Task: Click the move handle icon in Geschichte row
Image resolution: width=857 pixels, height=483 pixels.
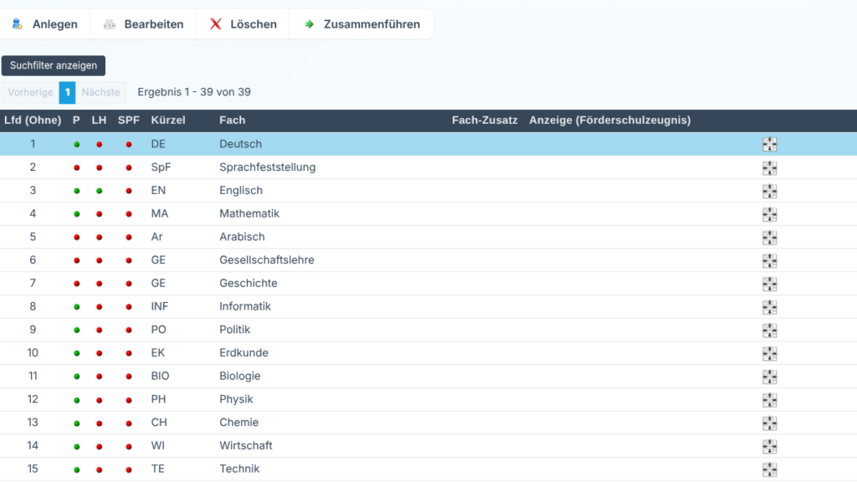Action: 770,284
